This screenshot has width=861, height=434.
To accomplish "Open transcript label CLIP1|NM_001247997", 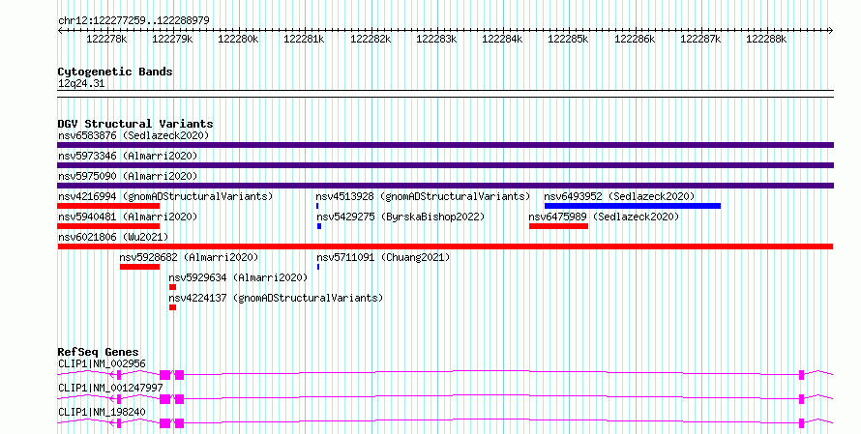I will tap(110, 388).
